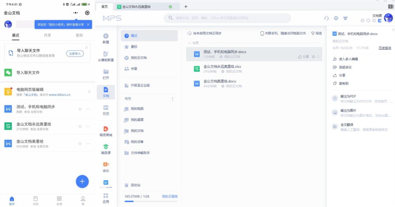The image size is (395, 207).
Task: Select 进入多人编辑 in details panel
Action: coord(346,59)
